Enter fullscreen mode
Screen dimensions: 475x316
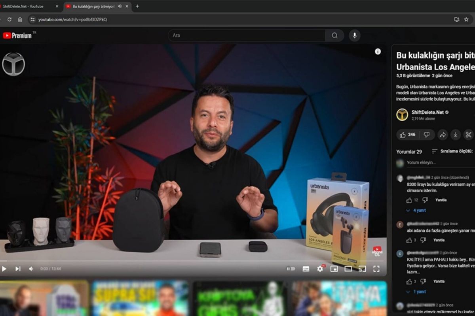coord(376,269)
